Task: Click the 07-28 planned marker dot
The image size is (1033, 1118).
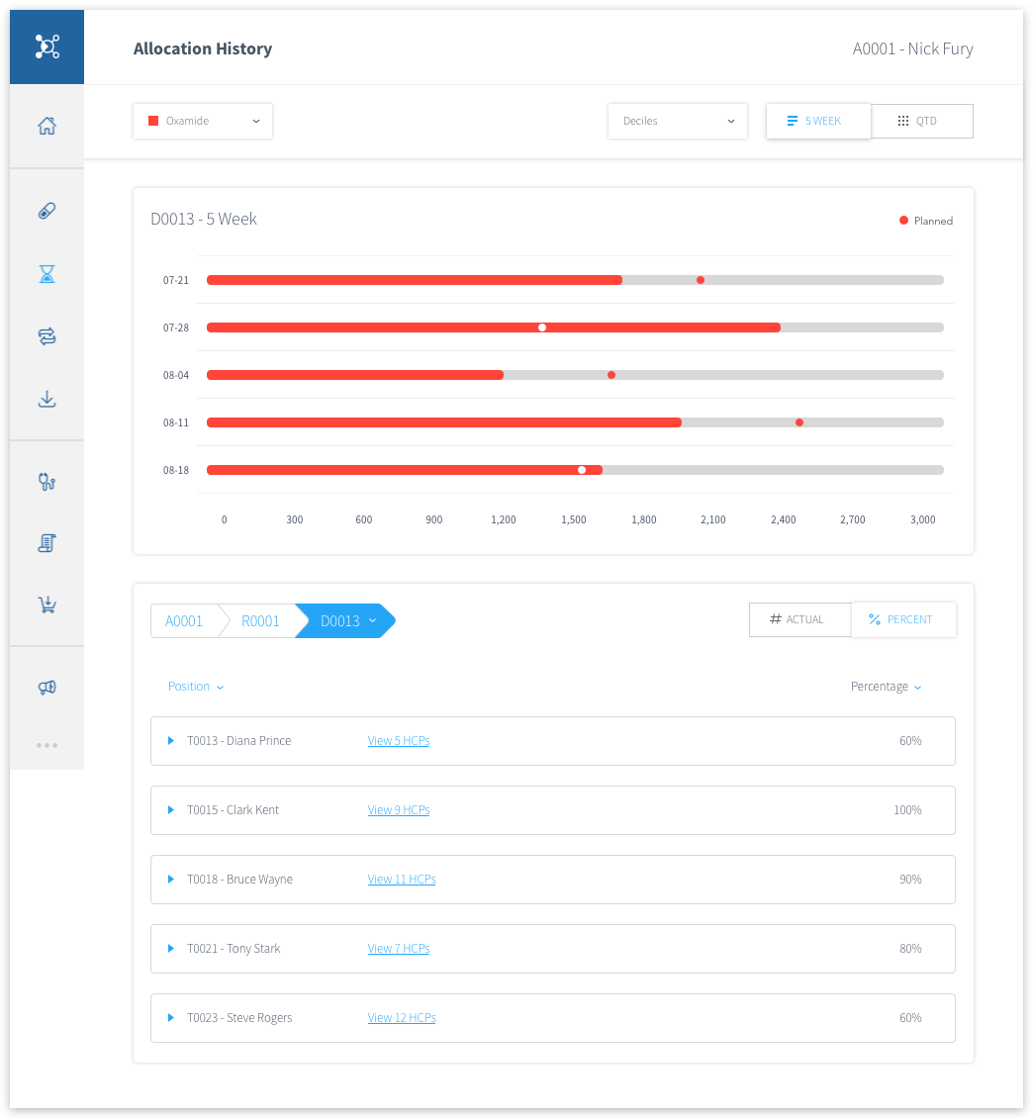Action: pyautogui.click(x=542, y=327)
